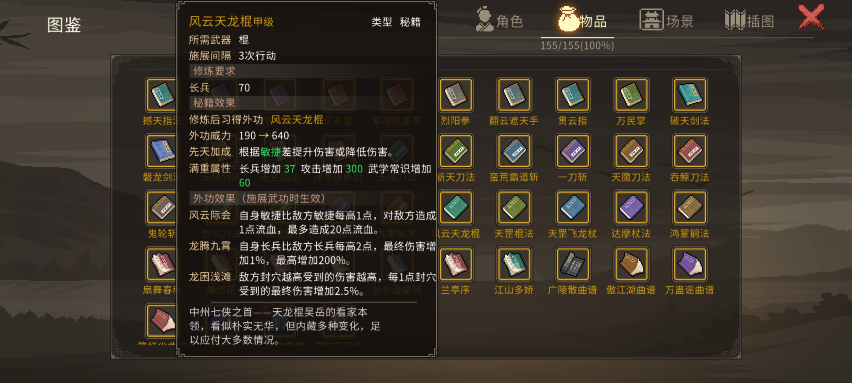Select the 万蛊谣曲谱 score icon
The height and width of the screenshot is (383, 852).
point(690,264)
